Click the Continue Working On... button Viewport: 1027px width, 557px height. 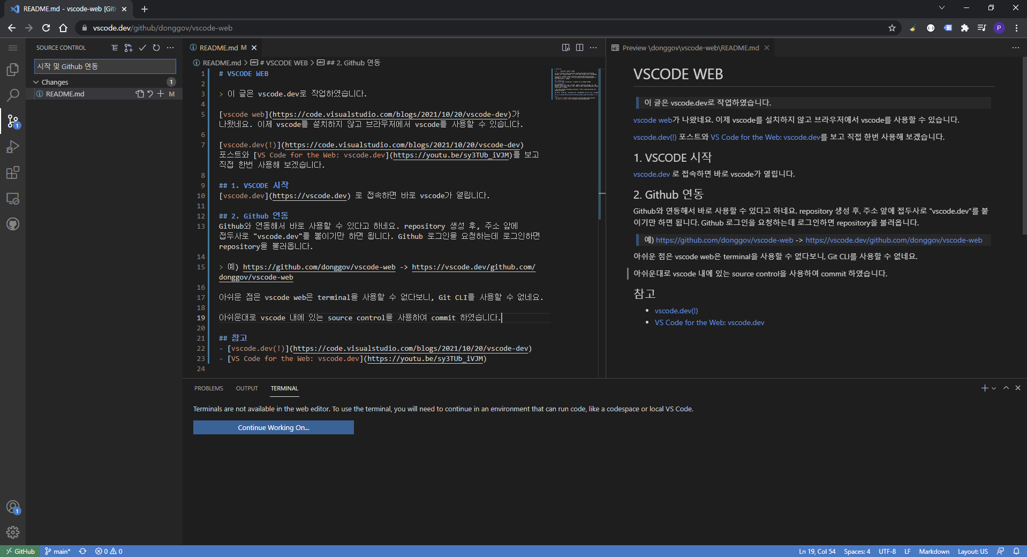(x=274, y=427)
